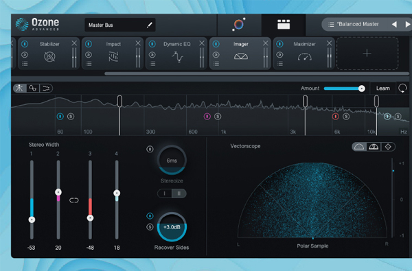Toggle the Recover Sides power button
Viewport: 412px width, 271px height.
pyautogui.click(x=150, y=216)
